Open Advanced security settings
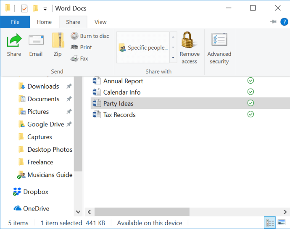 tap(219, 48)
